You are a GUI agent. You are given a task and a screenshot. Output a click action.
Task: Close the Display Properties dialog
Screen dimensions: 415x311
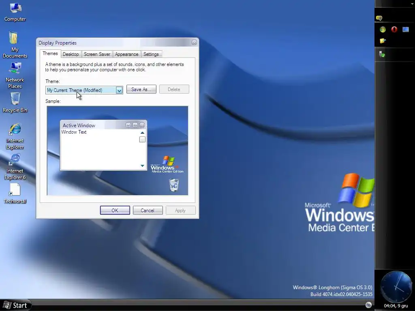194,42
